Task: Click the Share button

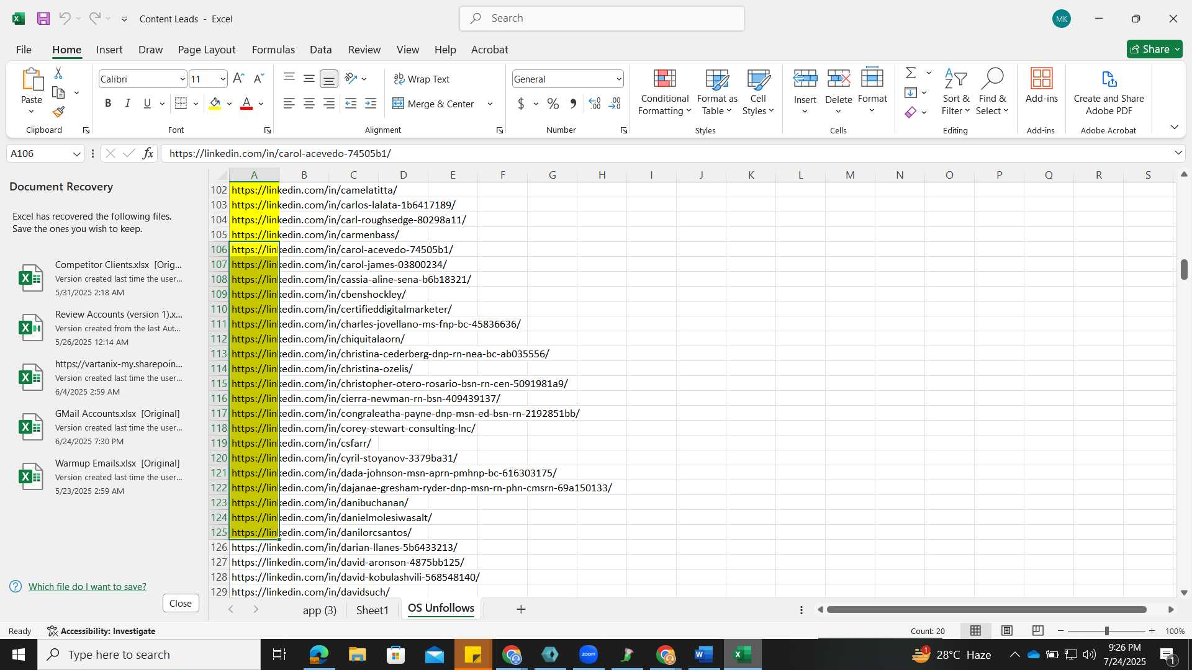Action: pos(1154,49)
